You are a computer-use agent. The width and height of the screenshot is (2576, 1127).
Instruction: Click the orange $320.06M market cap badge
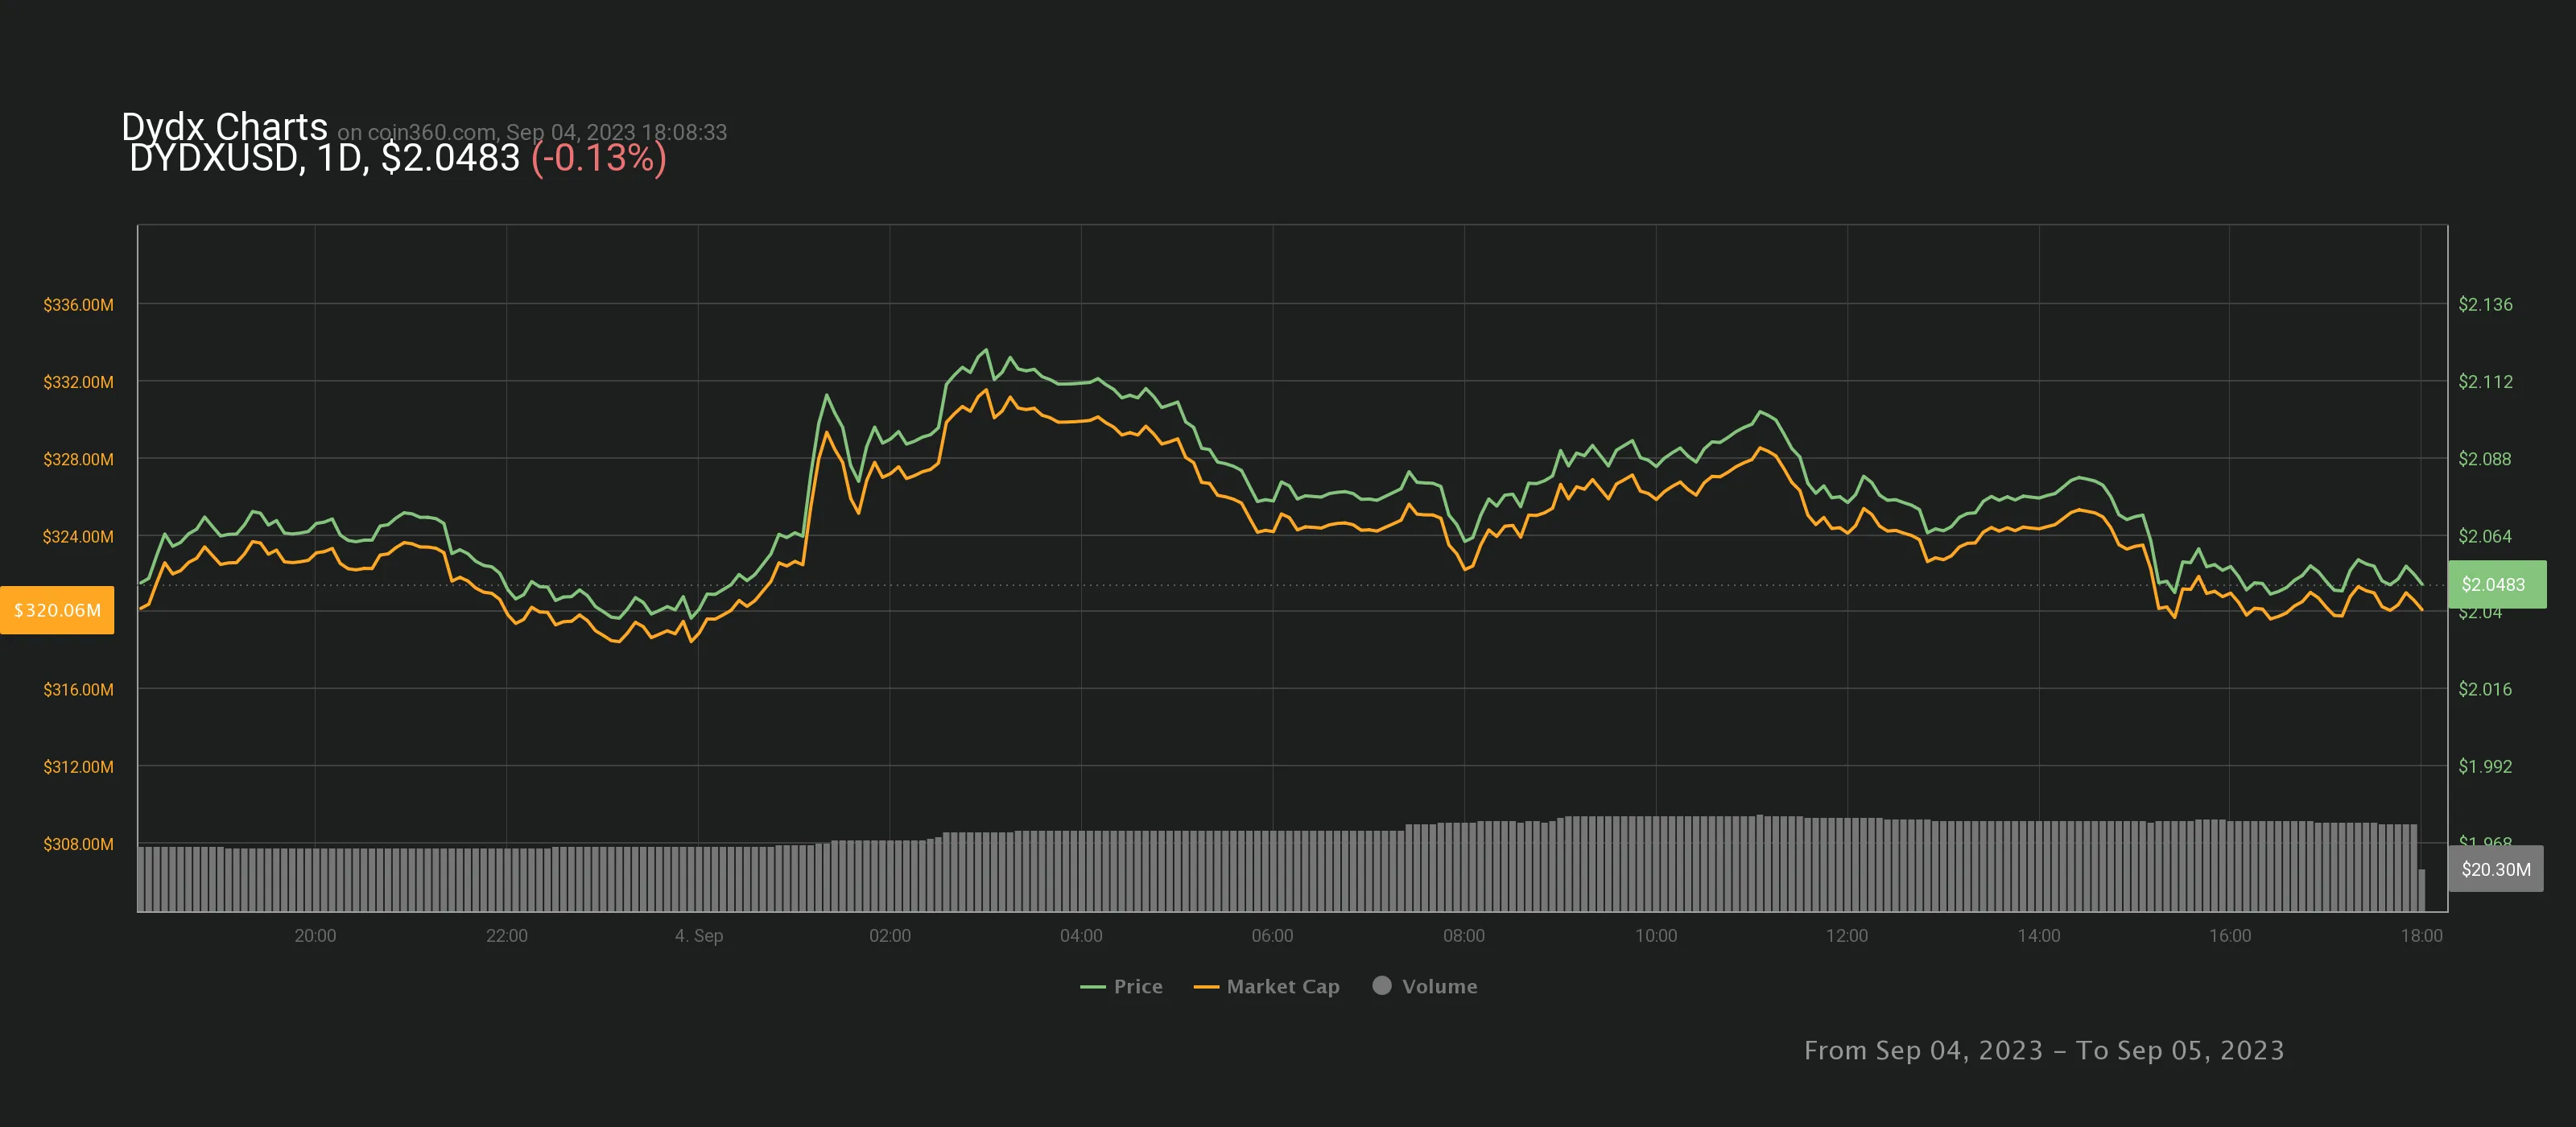[57, 610]
